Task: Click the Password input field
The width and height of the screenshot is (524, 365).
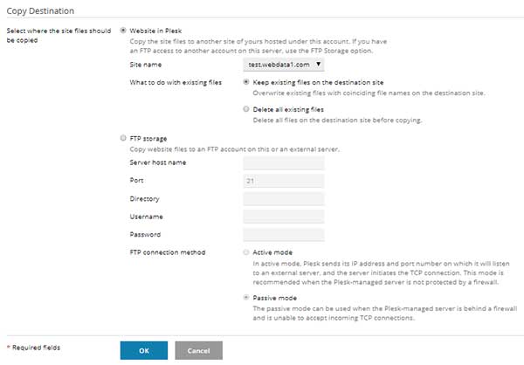Action: coord(284,235)
